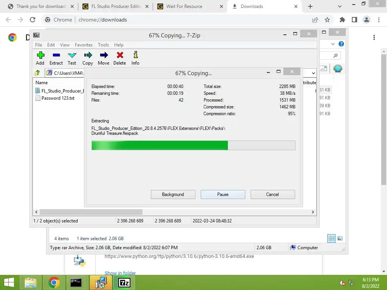This screenshot has width=387, height=290.
Task: Click the 7-Zip taskbar icon
Action: click(x=124, y=282)
